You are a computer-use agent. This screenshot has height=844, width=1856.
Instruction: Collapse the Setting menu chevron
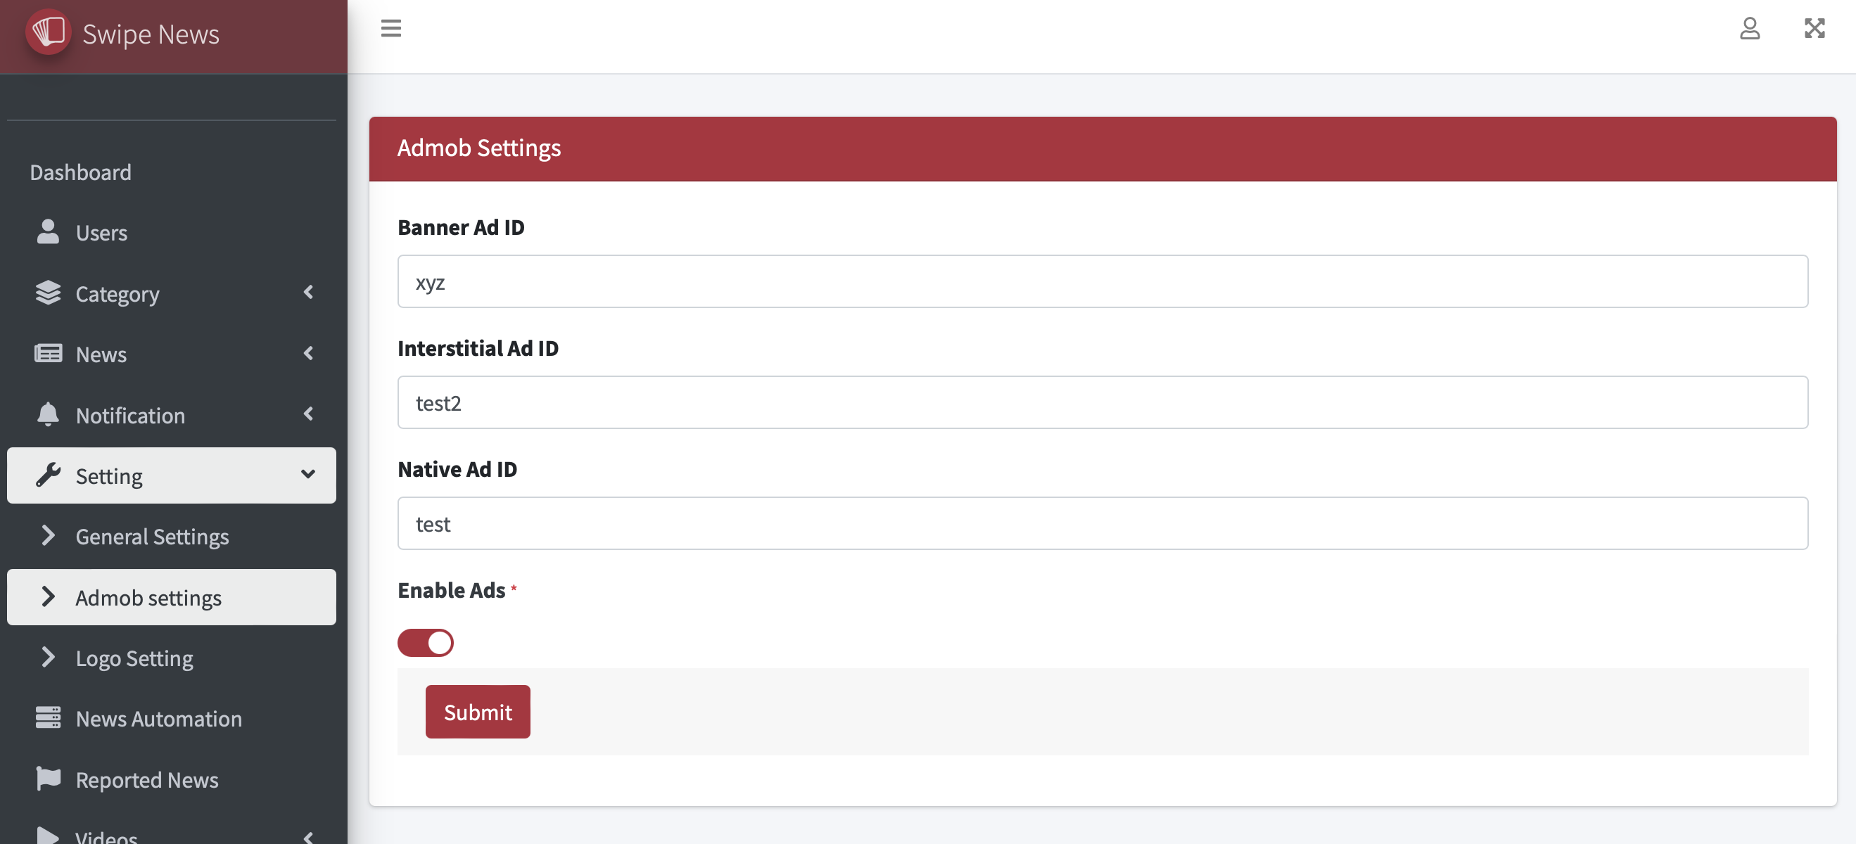coord(307,475)
